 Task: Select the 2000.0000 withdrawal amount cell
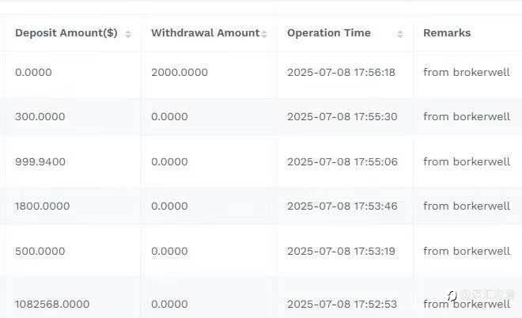tap(180, 73)
